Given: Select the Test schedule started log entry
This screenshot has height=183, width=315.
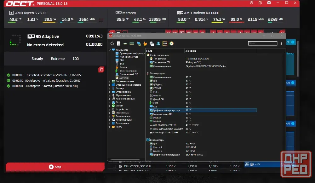Looking at the screenshot, I should pos(45,75).
